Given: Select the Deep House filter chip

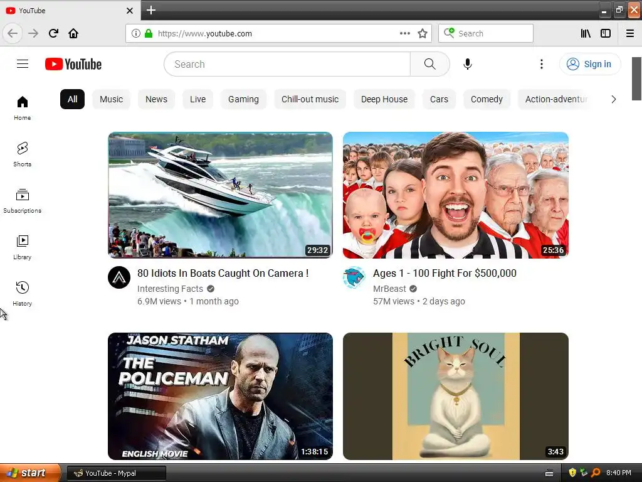Looking at the screenshot, I should (x=384, y=99).
